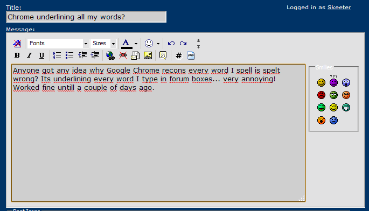Viewport: 369px width, 211px height.
Task: Insert the teal big-grin smiley
Action: tap(346, 108)
